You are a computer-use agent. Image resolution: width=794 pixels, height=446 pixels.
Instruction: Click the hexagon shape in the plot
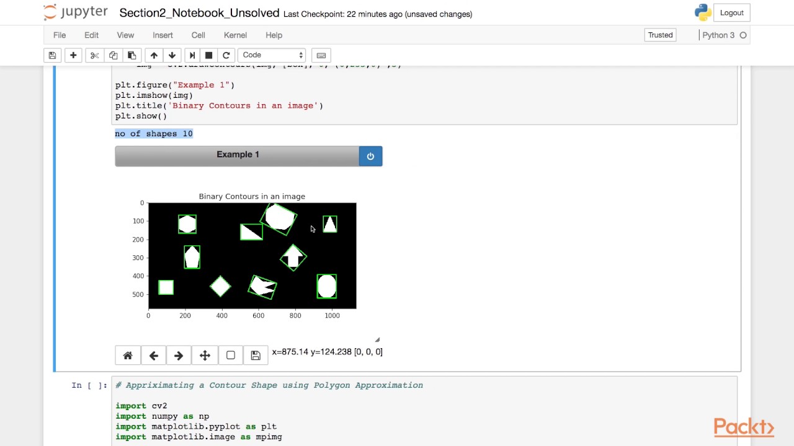(x=187, y=224)
